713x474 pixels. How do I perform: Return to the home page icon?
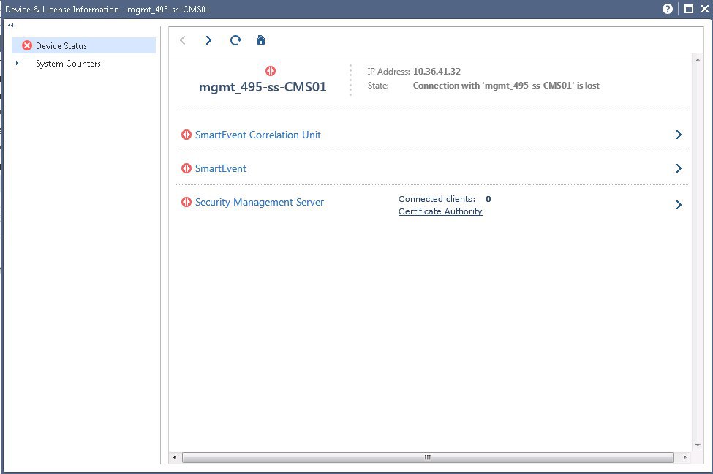260,40
